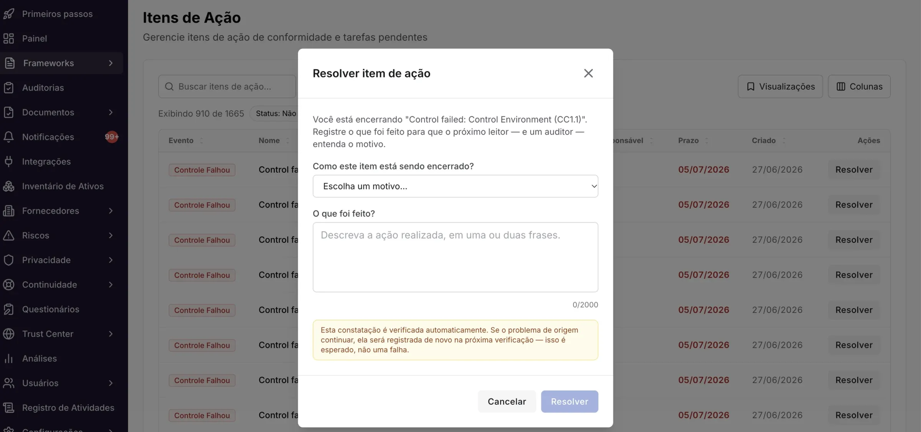The height and width of the screenshot is (432, 921).
Task: Open the Escolha um motivo dropdown
Action: point(455,186)
